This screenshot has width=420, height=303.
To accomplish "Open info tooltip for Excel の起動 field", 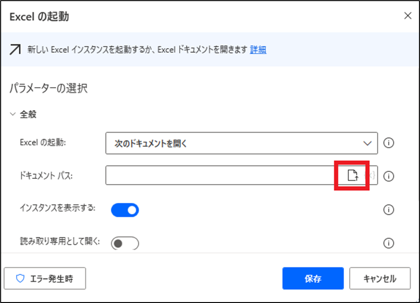I will click(388, 143).
